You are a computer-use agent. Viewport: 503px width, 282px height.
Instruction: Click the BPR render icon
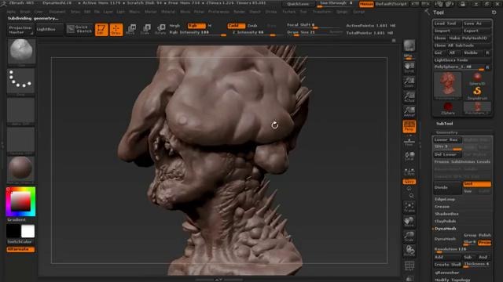pyautogui.click(x=409, y=45)
